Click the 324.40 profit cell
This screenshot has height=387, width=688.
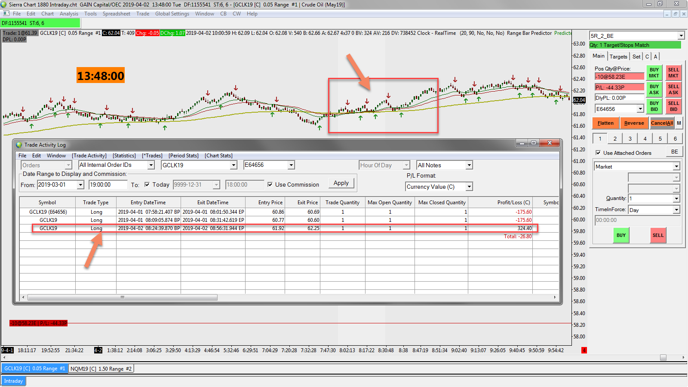click(x=500, y=228)
